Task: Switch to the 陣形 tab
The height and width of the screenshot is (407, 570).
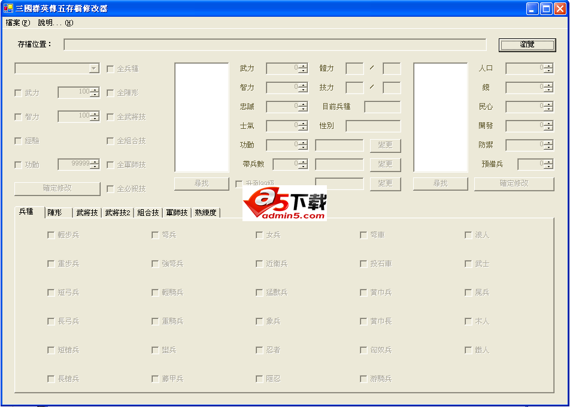Action: [59, 213]
